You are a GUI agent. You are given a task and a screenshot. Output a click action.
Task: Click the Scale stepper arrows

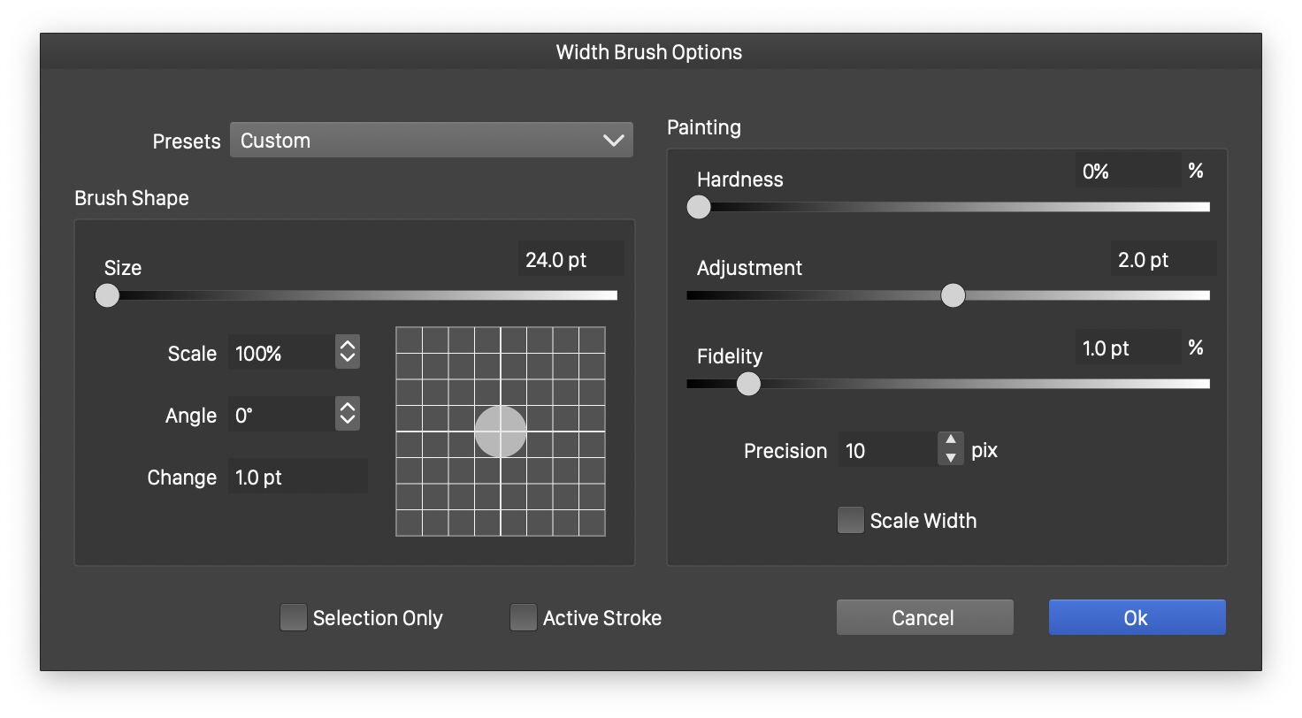[348, 353]
